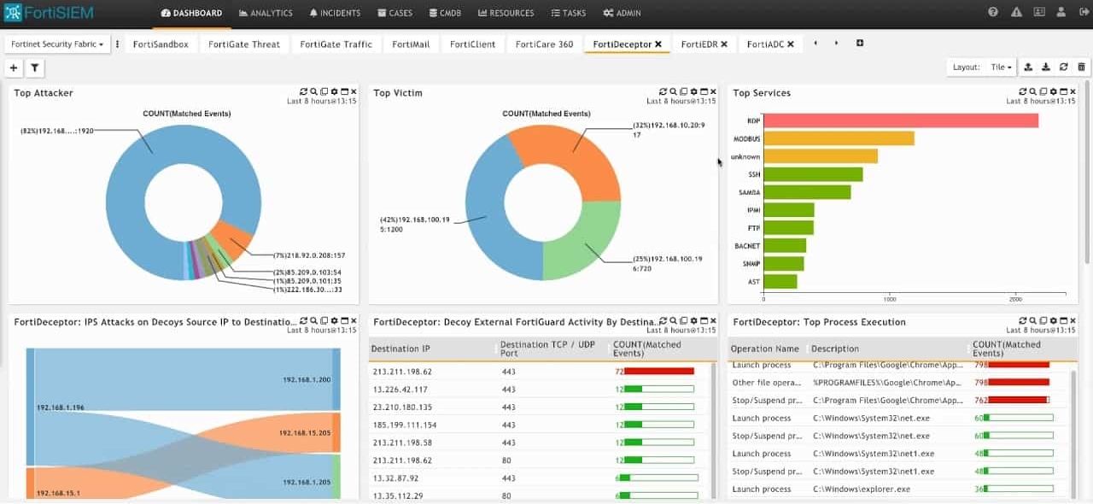Open search in Top Services widget

(x=1032, y=91)
